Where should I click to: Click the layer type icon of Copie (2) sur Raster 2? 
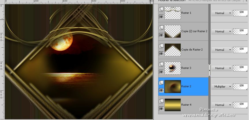pos(161,28)
